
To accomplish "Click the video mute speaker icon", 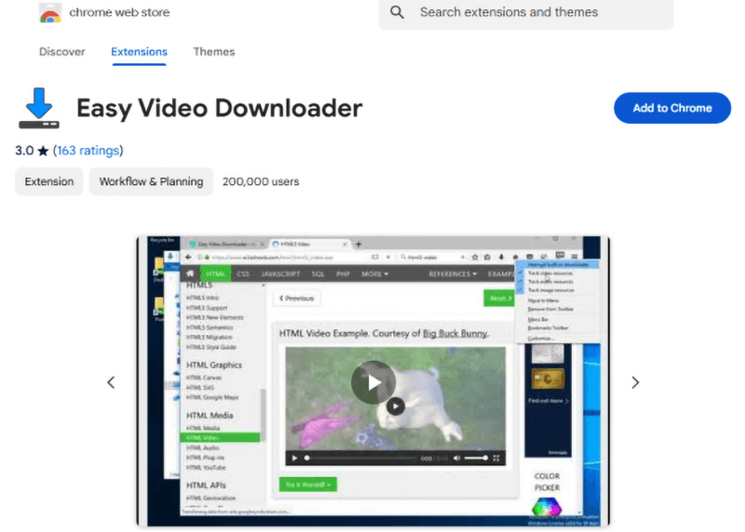I will click(x=456, y=458).
